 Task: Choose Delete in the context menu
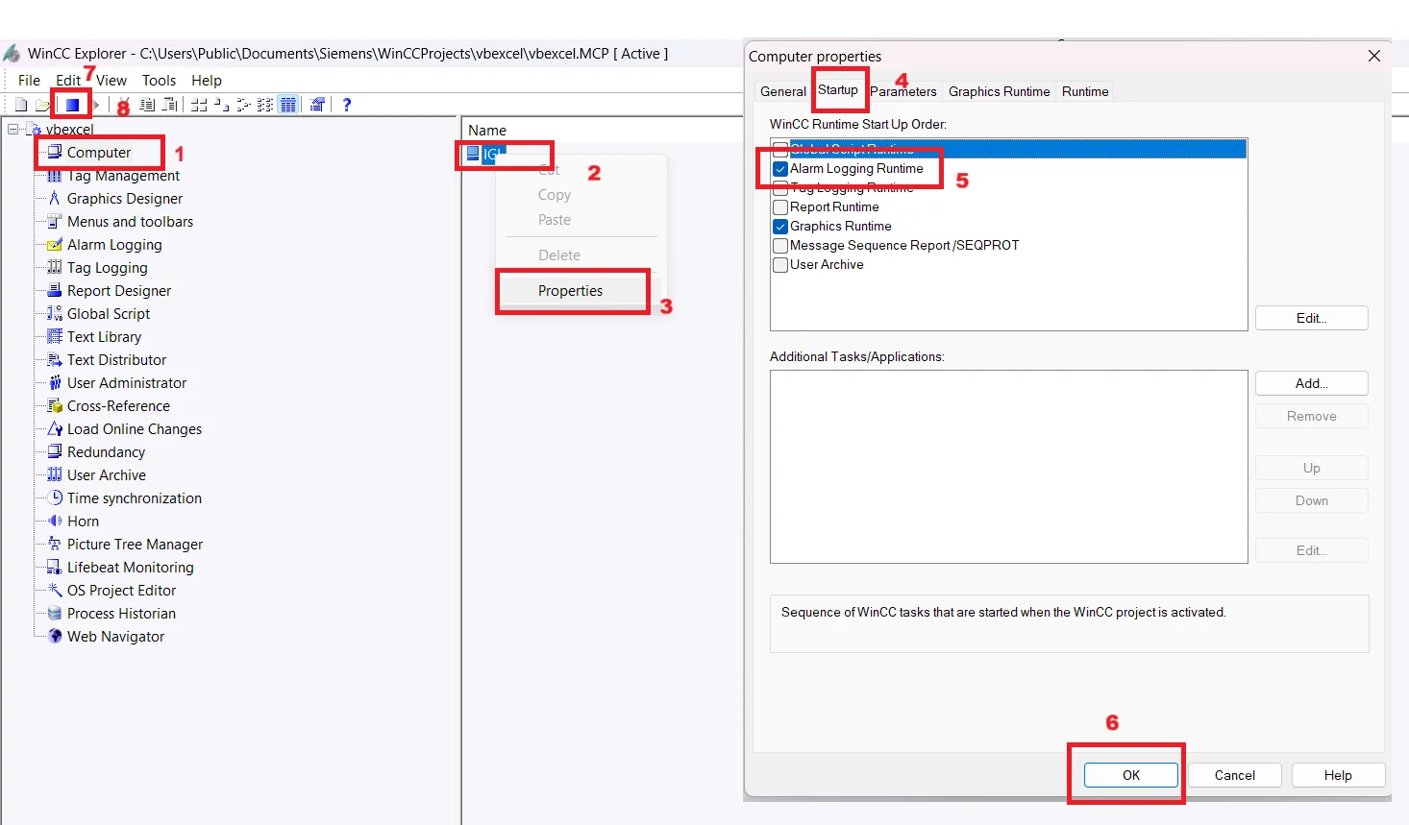[559, 255]
